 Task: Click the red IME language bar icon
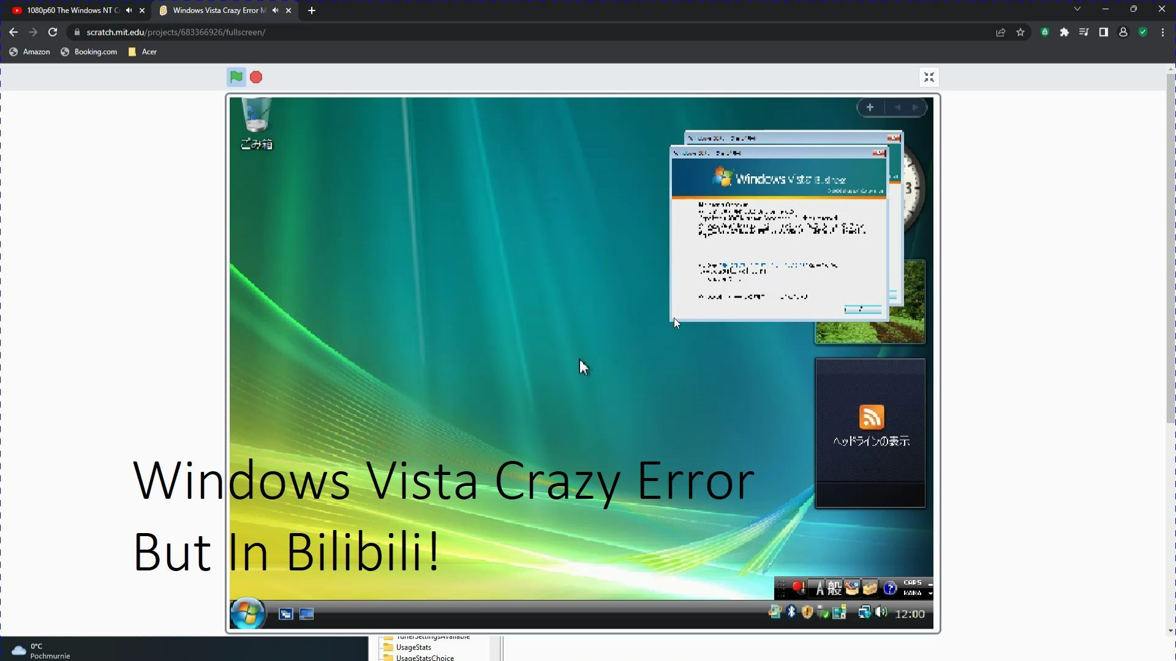[x=798, y=588]
